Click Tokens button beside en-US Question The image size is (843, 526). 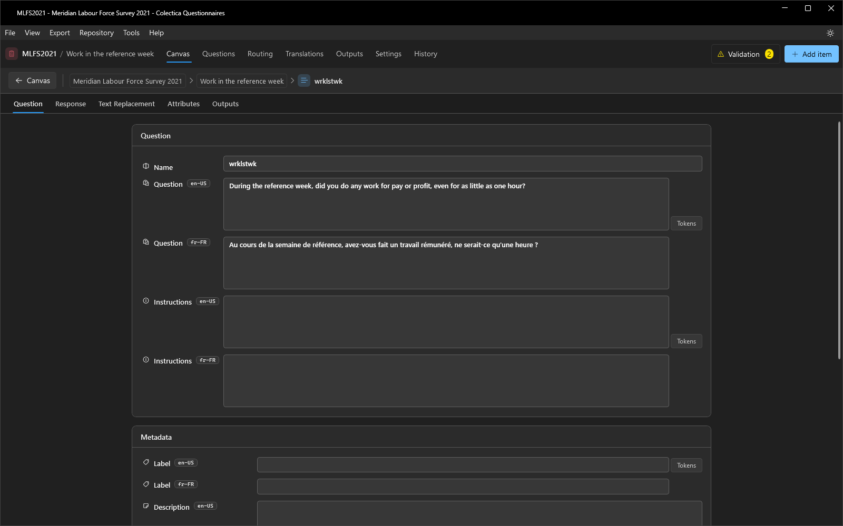[x=686, y=224]
